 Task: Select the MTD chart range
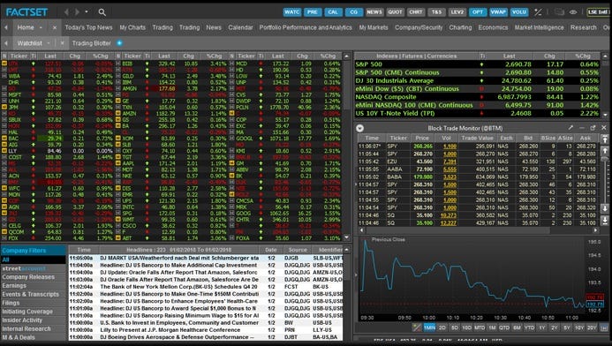pos(480,327)
